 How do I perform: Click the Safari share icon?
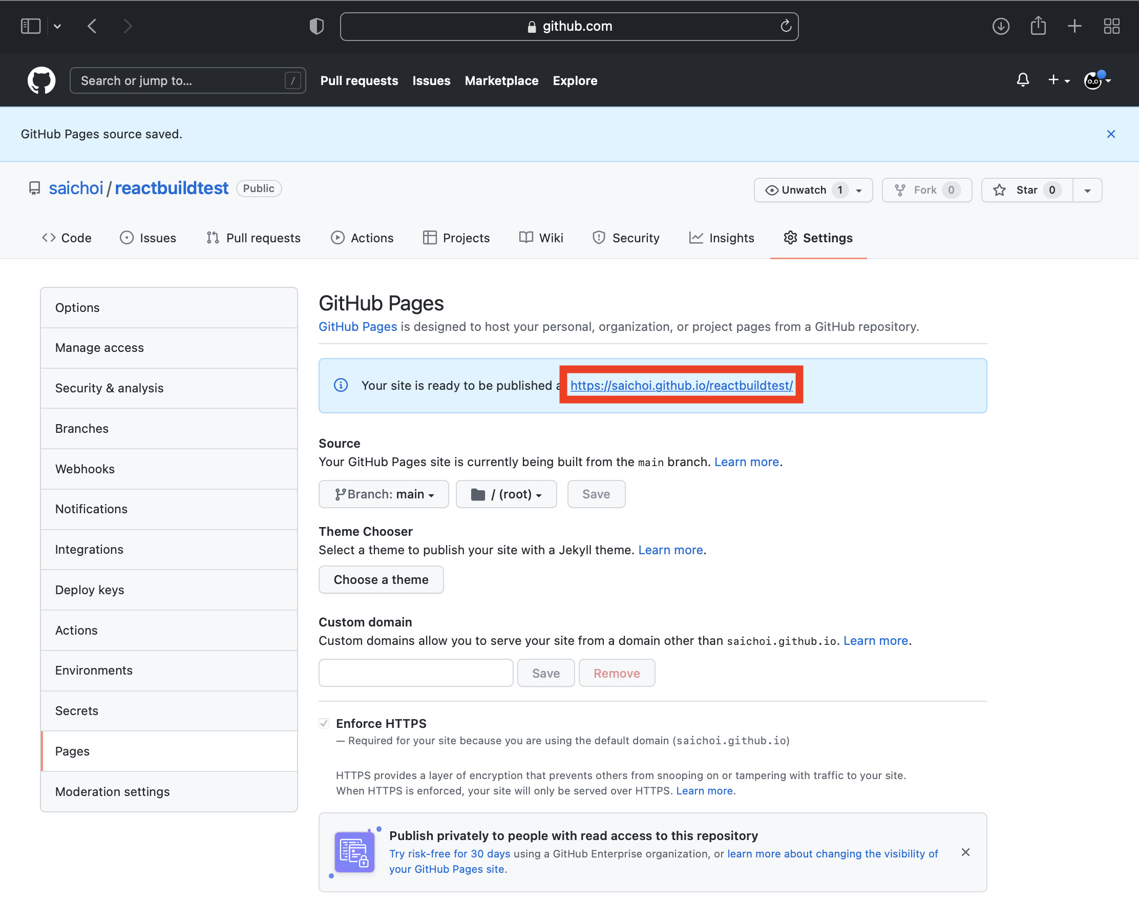pos(1038,25)
